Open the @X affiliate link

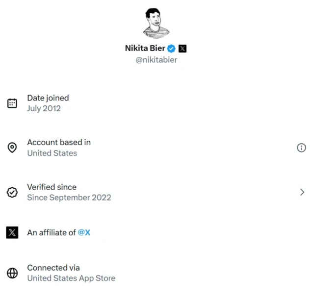tap(84, 232)
